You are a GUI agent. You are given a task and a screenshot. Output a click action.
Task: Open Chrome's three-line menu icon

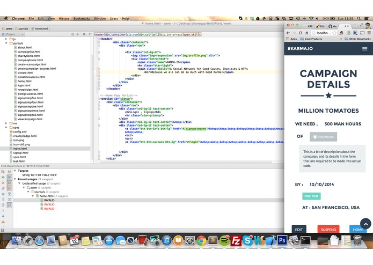pos(369,33)
